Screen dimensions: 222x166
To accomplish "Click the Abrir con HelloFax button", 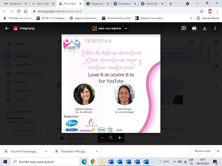I will [107, 28].
